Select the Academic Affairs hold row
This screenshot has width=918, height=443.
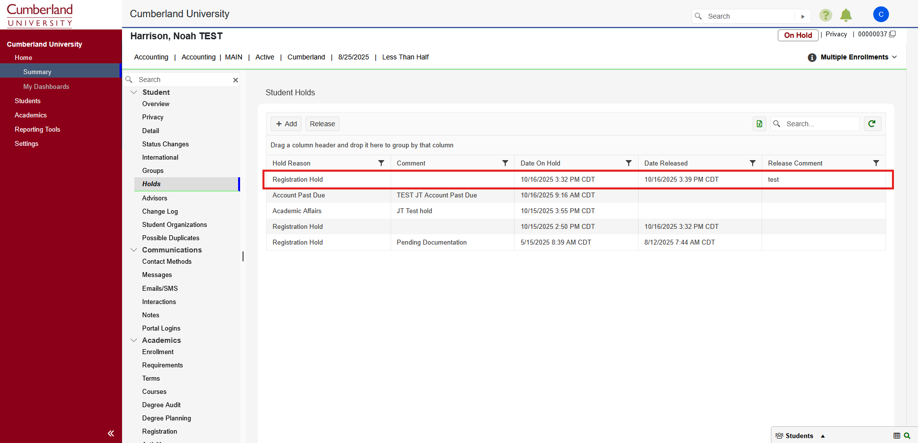576,211
